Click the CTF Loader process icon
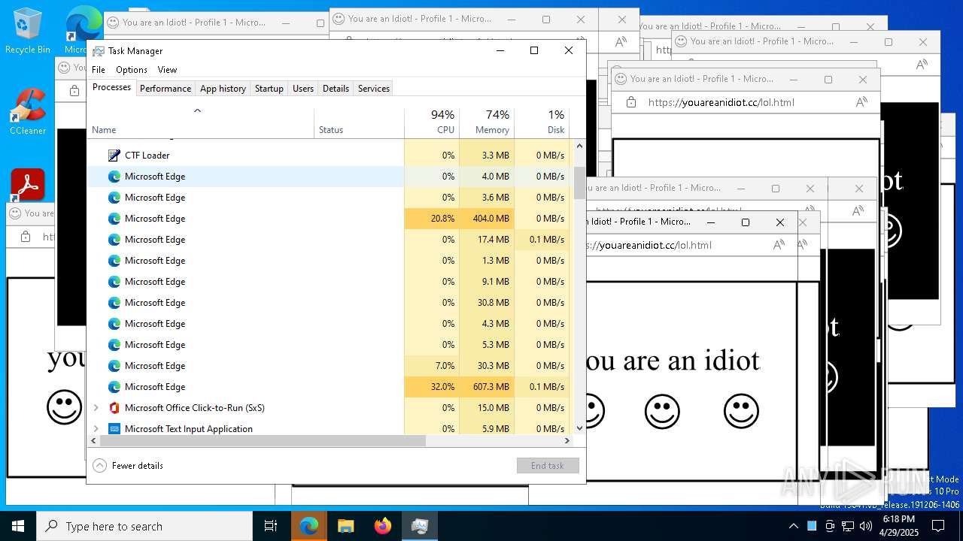 (114, 156)
